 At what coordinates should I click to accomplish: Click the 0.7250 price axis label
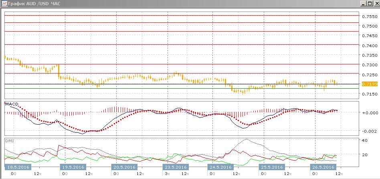[370, 75]
